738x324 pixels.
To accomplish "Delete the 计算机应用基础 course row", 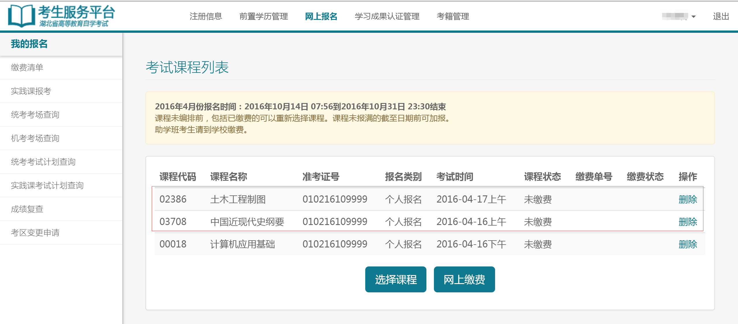I will [x=688, y=244].
